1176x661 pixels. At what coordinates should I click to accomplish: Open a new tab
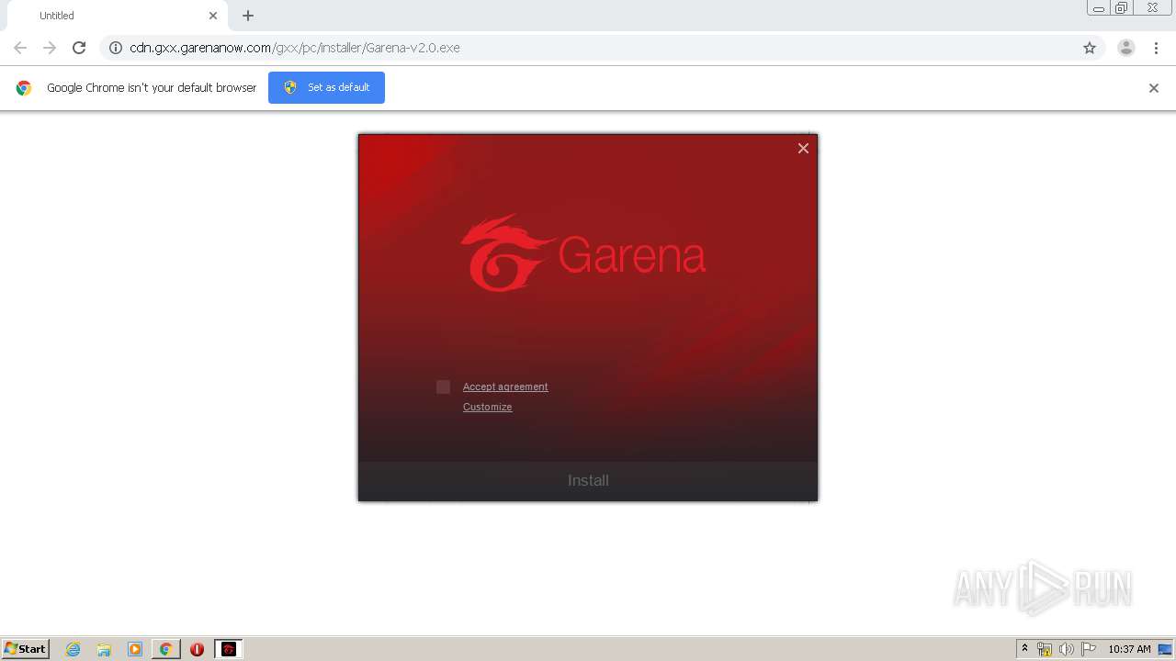click(x=248, y=16)
